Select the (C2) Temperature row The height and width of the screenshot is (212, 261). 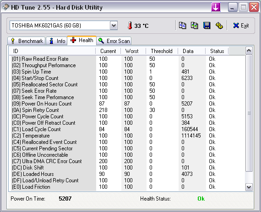coord(127,136)
